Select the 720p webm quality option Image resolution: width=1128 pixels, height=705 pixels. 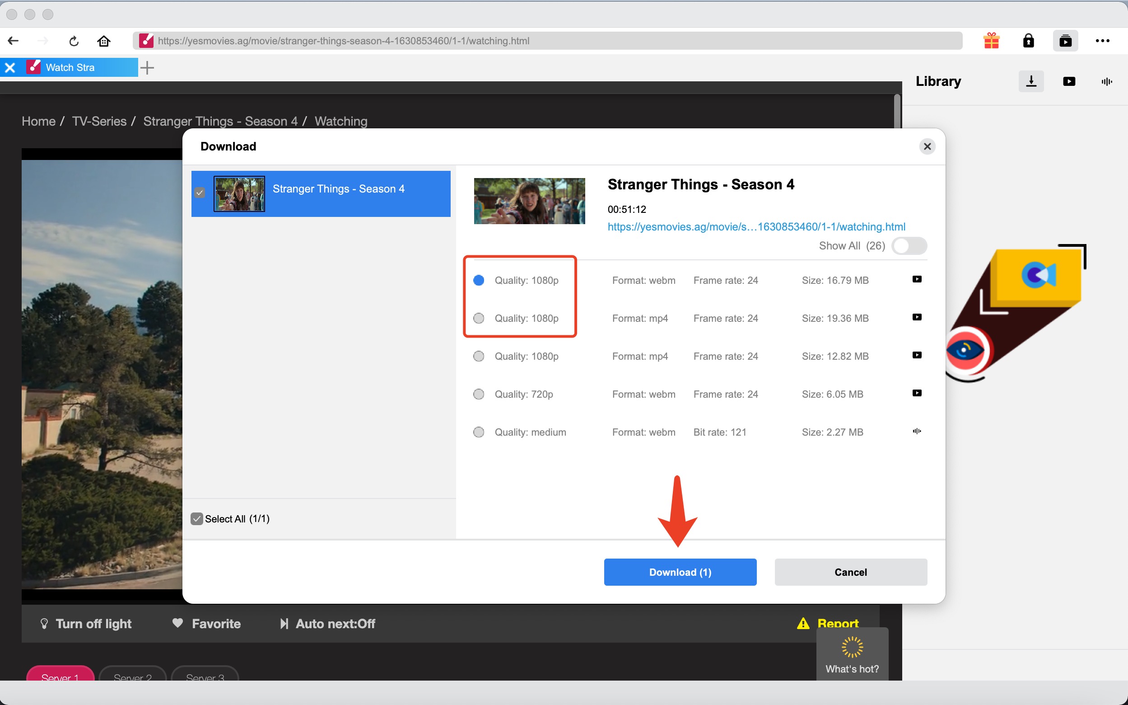pyautogui.click(x=479, y=394)
